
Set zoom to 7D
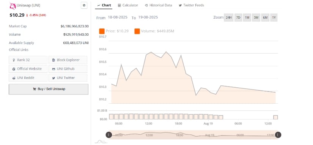pyautogui.click(x=238, y=17)
